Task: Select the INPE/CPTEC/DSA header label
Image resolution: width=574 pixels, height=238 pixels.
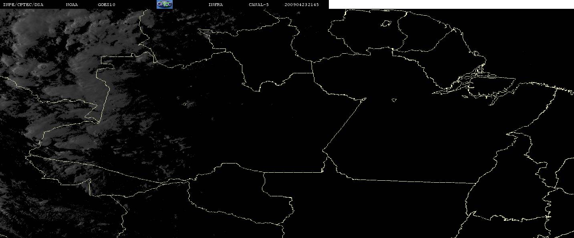Action: point(23,5)
